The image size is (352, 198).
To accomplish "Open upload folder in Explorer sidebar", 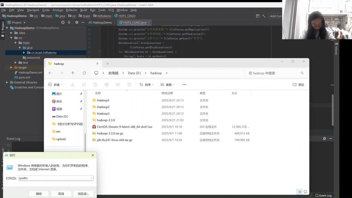I will [x=61, y=139].
